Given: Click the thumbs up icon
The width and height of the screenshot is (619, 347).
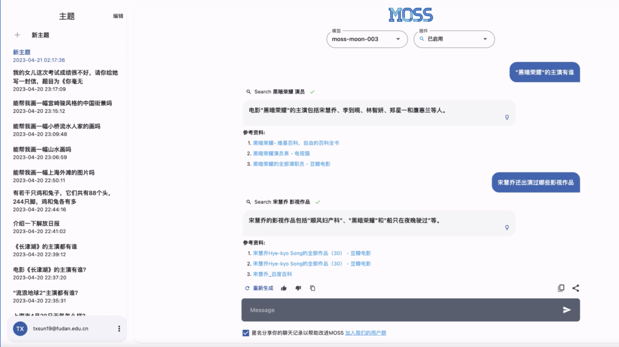Looking at the screenshot, I should tap(284, 288).
